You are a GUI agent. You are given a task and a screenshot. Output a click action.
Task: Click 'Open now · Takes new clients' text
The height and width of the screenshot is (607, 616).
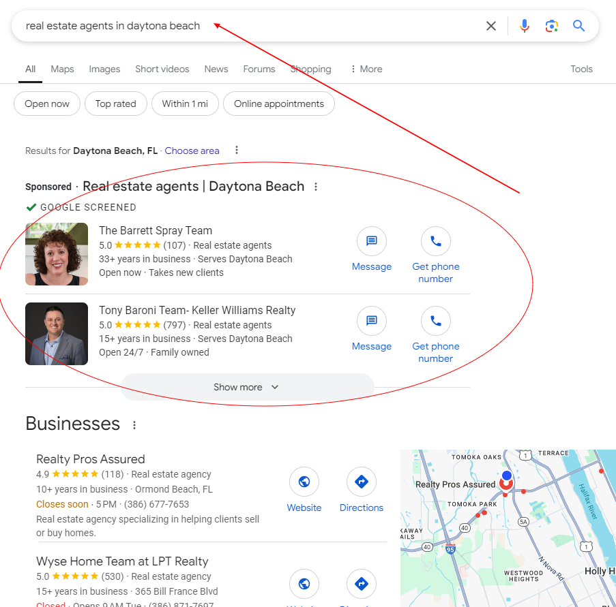coord(161,273)
